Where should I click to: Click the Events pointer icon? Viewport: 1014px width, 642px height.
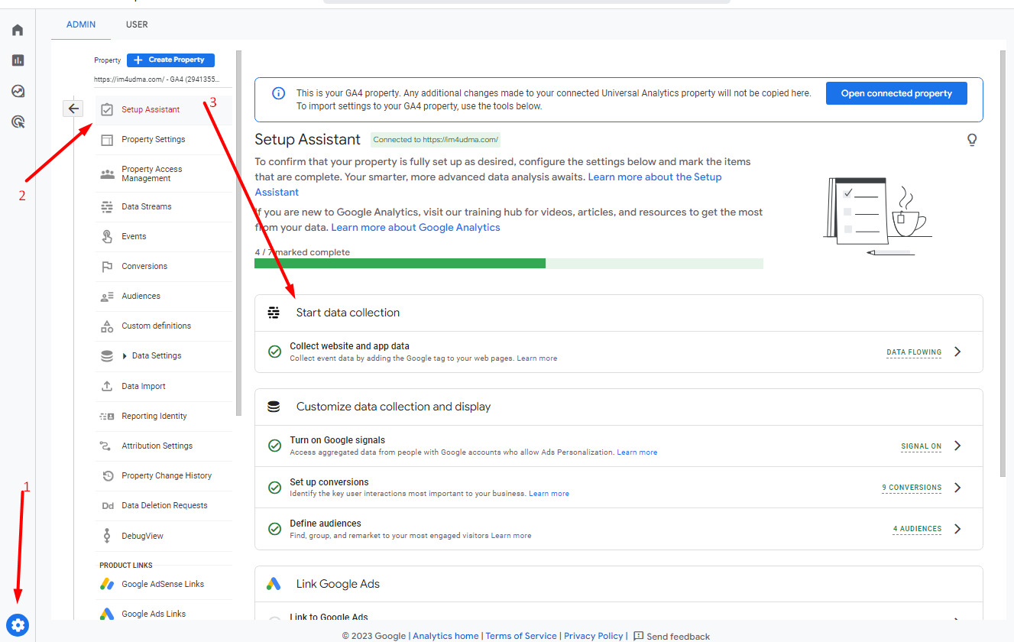[107, 237]
